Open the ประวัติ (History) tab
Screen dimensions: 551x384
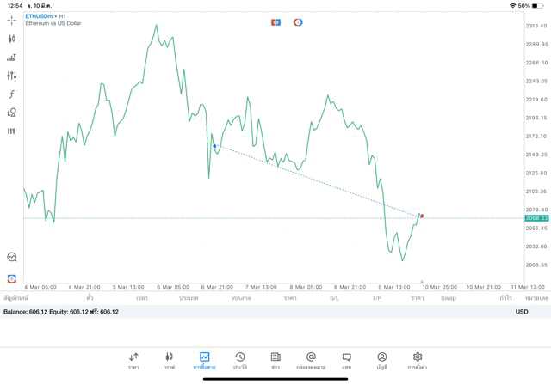pyautogui.click(x=240, y=360)
